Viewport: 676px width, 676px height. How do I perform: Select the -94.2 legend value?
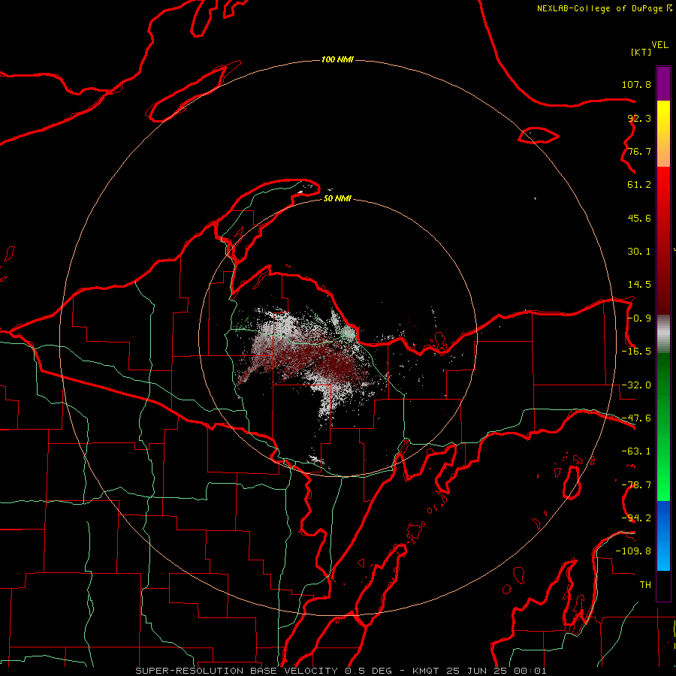(636, 518)
